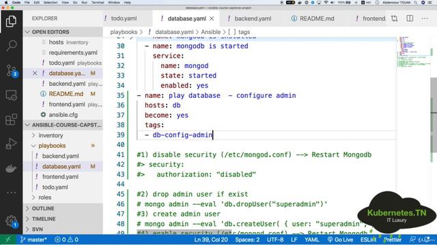Change encoding via UTF-8 status entry
The image size is (437, 245).
275,240
